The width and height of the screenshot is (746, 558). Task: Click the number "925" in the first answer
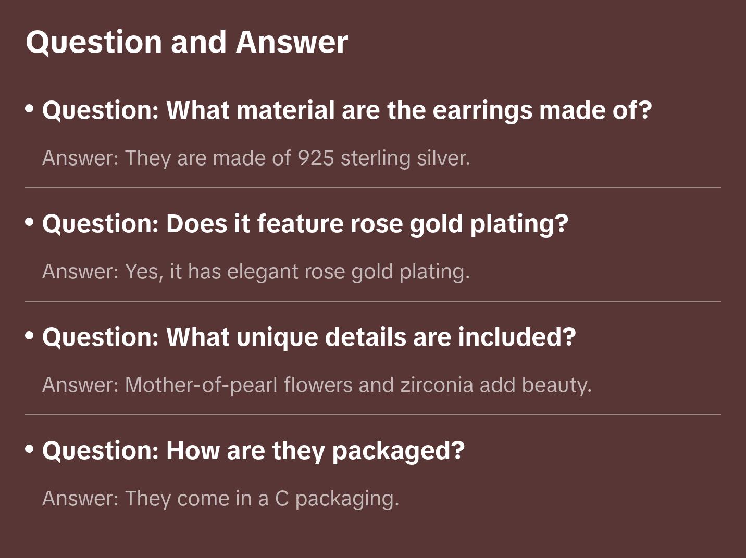click(316, 158)
